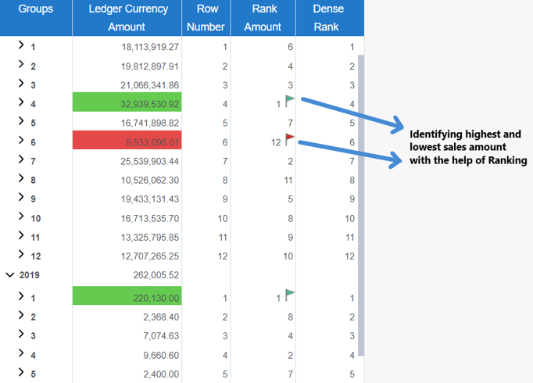Click the green flag beside 32,939,530.92 row
Image resolution: width=533 pixels, height=383 pixels.
[290, 101]
